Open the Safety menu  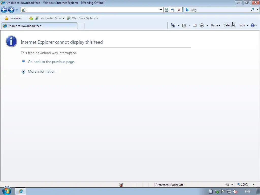[x=229, y=25]
